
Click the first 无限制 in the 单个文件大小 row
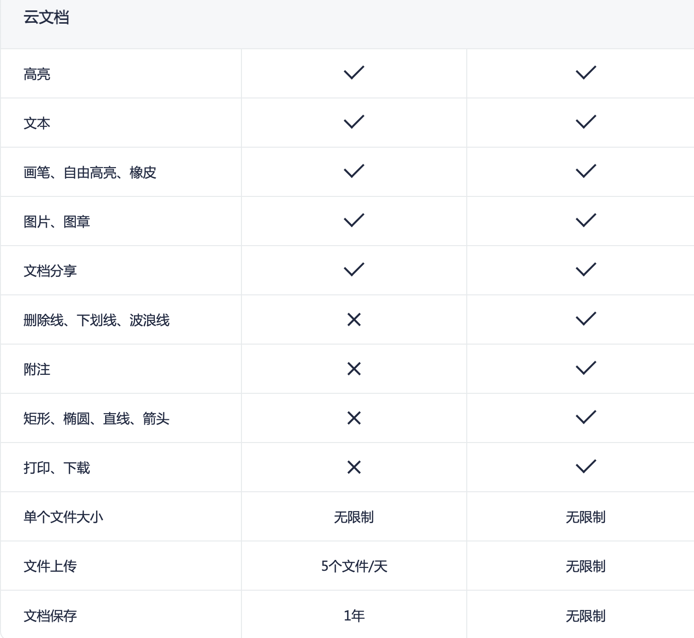coord(354,517)
